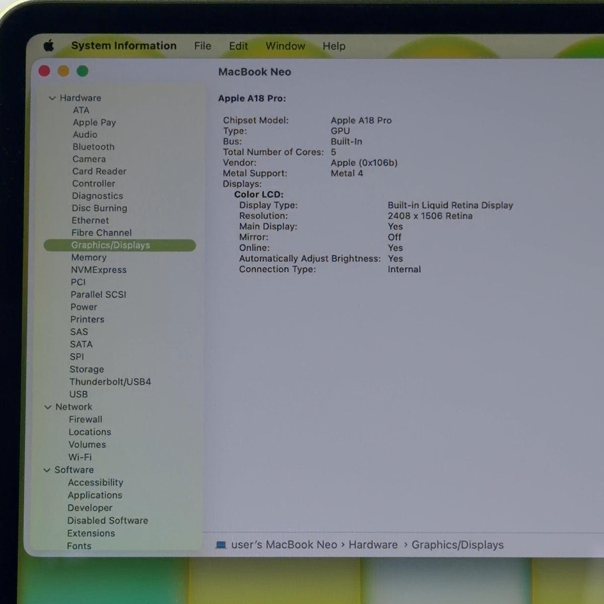Image resolution: width=604 pixels, height=604 pixels.
Task: Select Wi-Fi under Network
Action: coord(80,458)
